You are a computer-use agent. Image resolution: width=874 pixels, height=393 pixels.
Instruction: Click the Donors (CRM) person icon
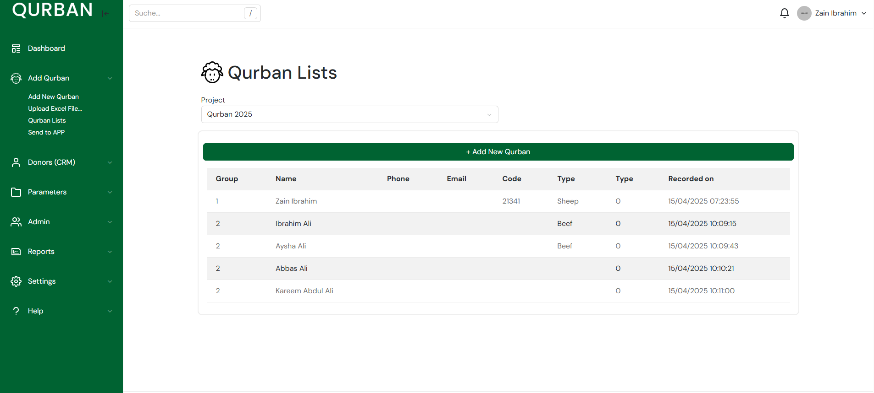click(16, 162)
